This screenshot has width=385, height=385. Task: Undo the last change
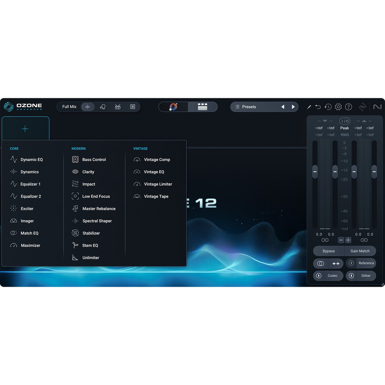[x=318, y=107]
